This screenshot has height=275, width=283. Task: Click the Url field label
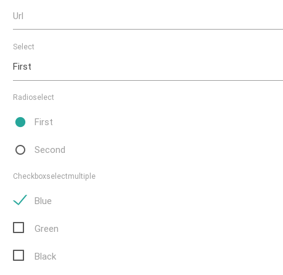[x=18, y=16]
